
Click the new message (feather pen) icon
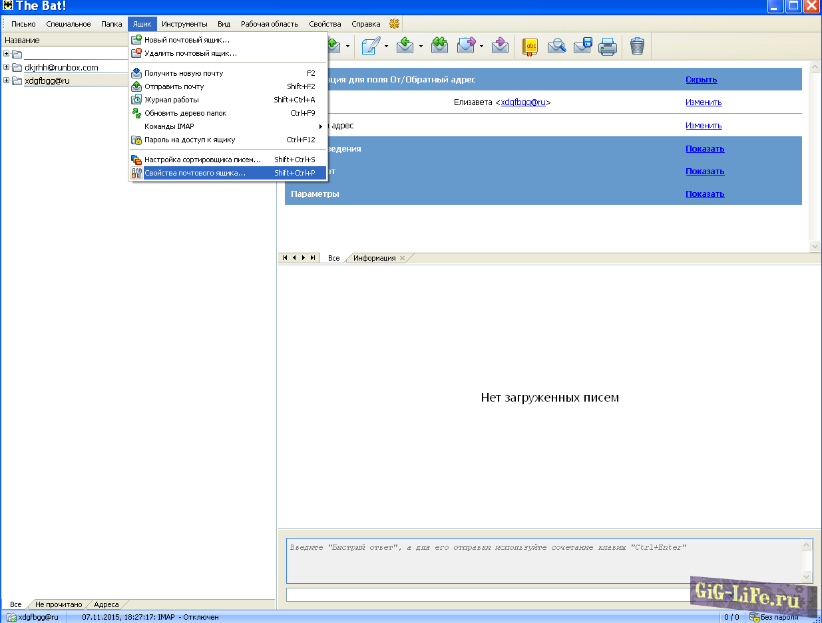371,46
